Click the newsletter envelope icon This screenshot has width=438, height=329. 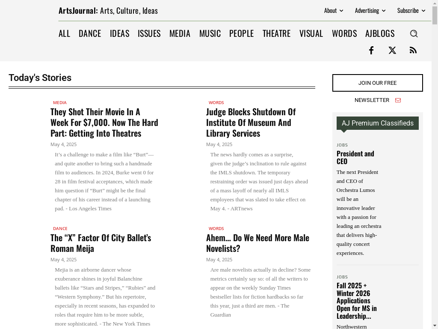tap(398, 100)
